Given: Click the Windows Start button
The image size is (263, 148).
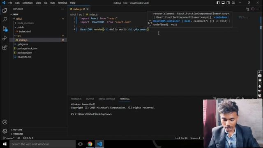Looking at the screenshot, I should pos(5,144).
